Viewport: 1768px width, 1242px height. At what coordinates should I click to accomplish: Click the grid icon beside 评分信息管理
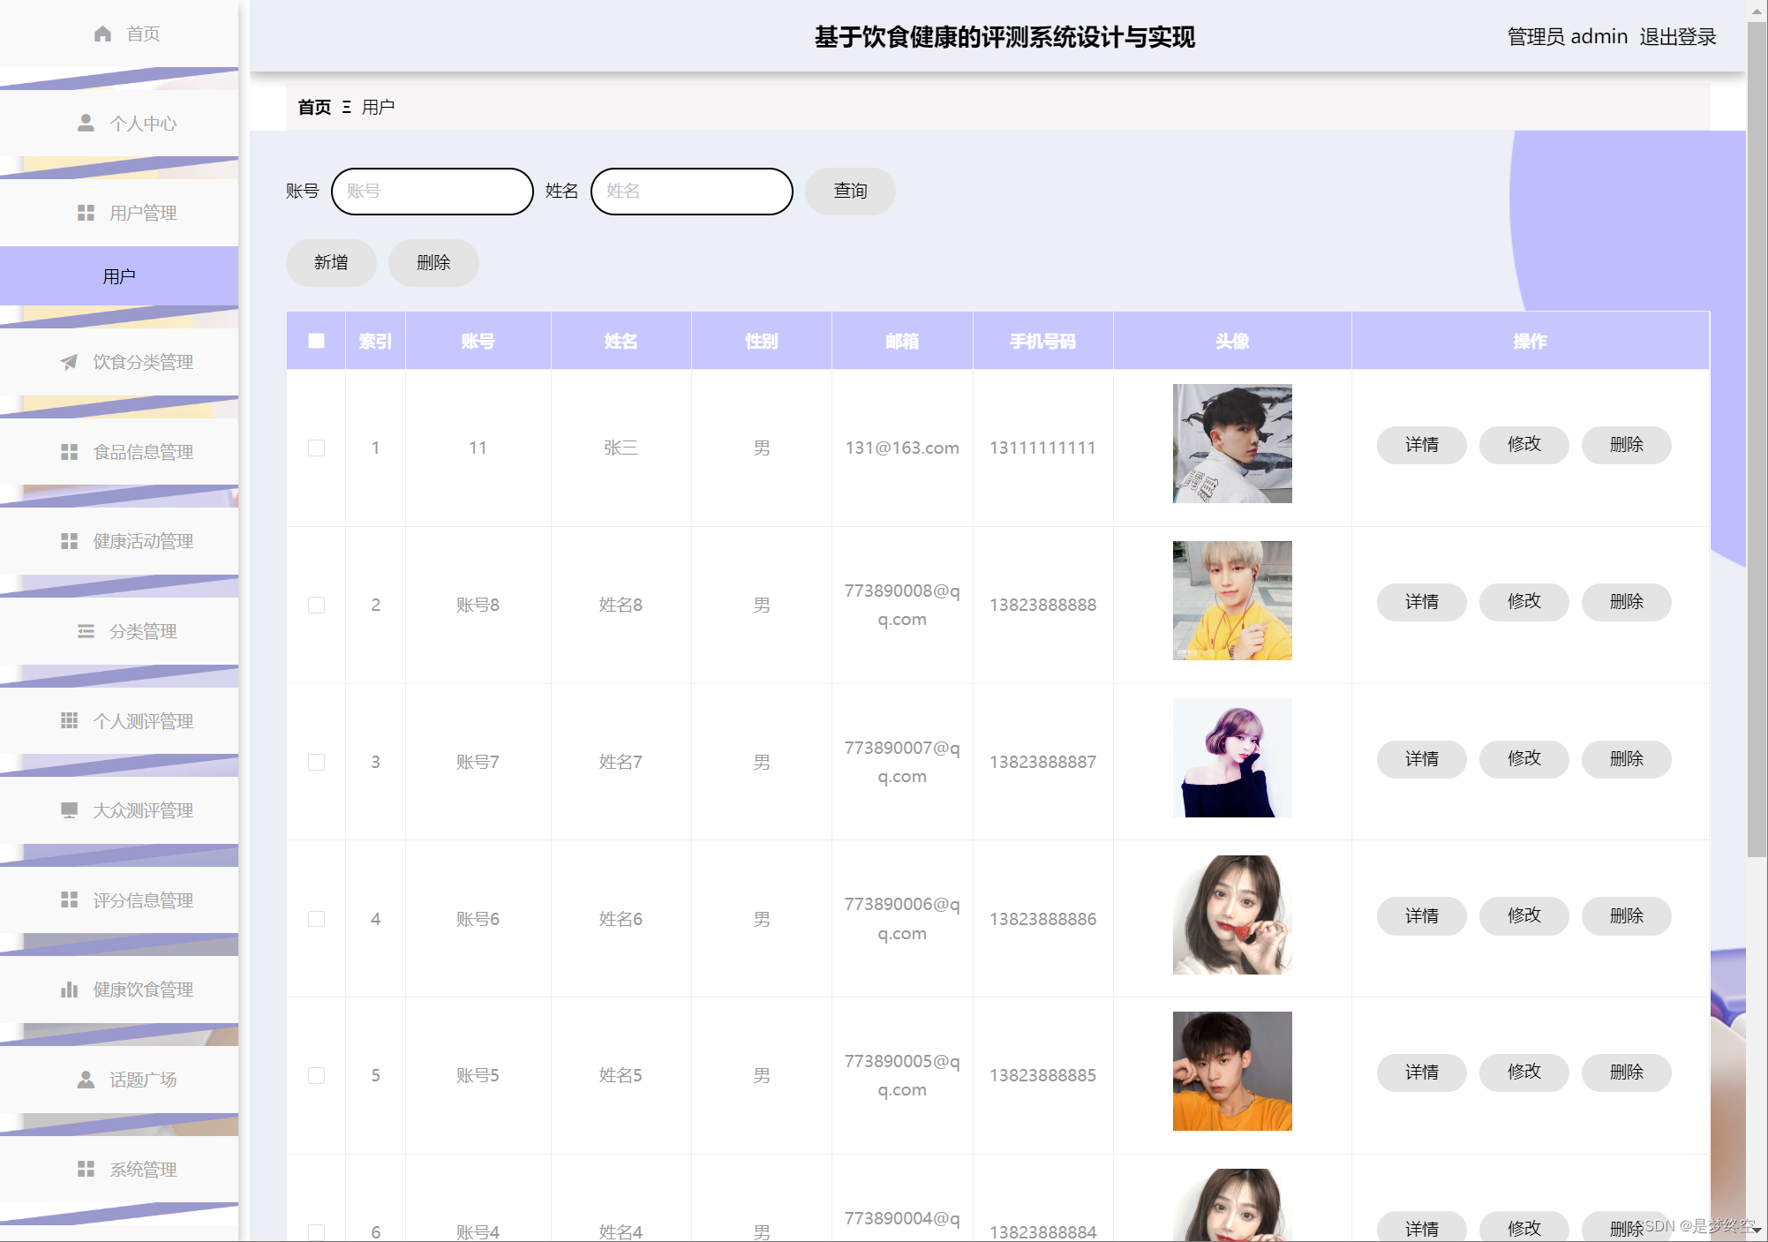(69, 900)
